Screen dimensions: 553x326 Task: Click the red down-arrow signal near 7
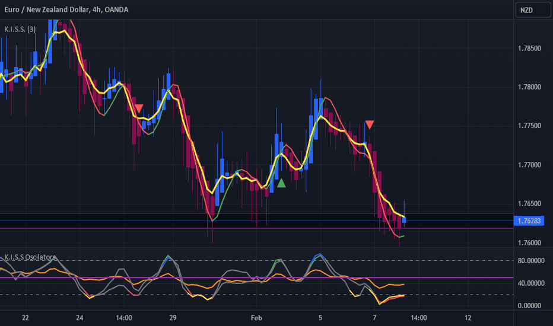(x=369, y=124)
